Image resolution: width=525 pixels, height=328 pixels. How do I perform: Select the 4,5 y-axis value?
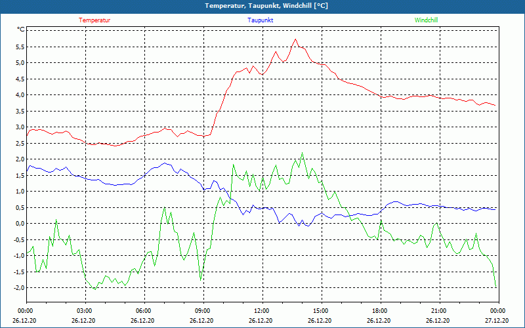tap(20, 79)
